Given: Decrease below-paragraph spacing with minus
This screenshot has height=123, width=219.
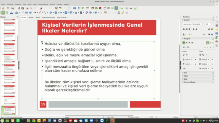Looking at the screenshot, I should [x=192, y=64].
